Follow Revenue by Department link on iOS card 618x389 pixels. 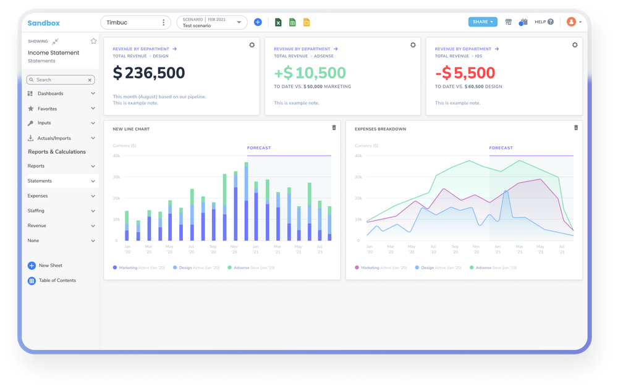467,49
